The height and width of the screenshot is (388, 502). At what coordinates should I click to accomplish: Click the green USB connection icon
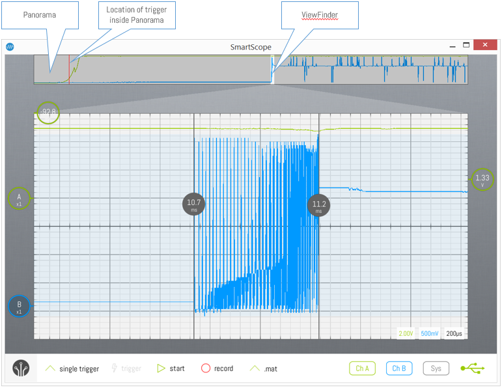pos(472,368)
